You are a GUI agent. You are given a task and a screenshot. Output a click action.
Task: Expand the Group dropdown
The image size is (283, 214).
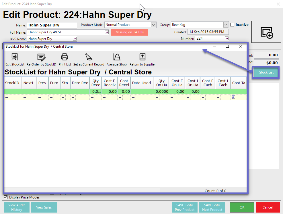click(226, 25)
